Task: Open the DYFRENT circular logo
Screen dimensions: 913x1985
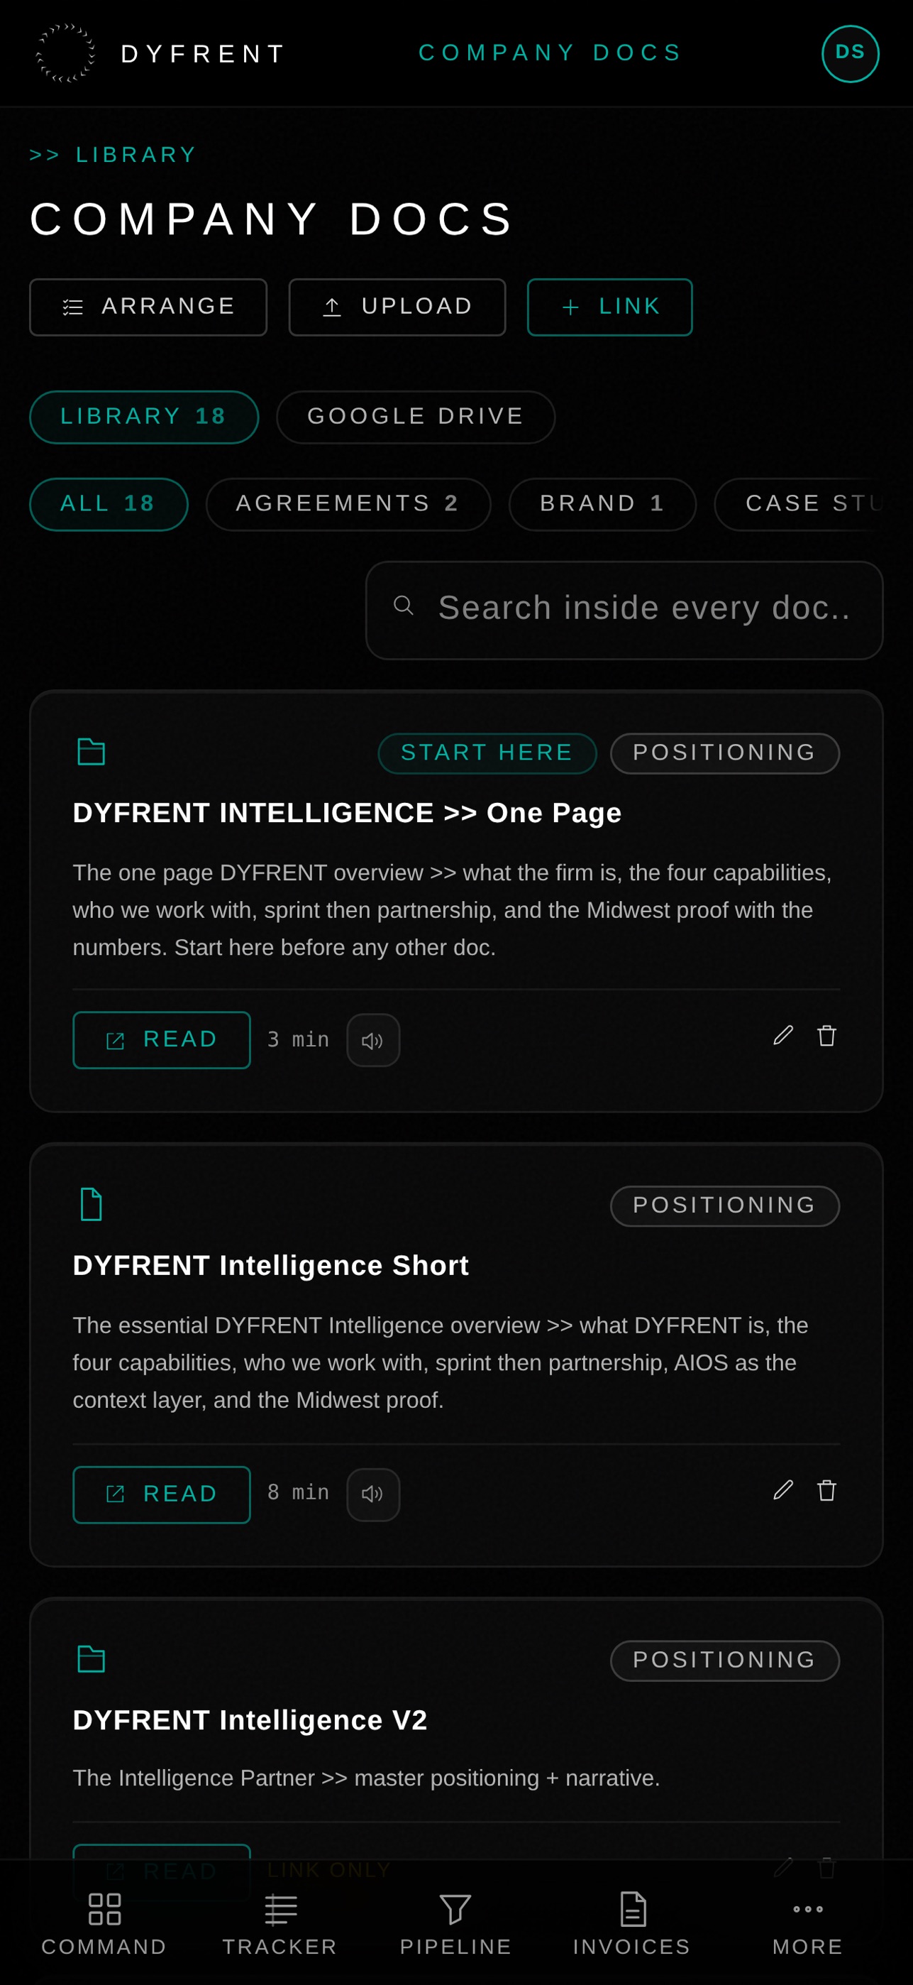Action: pyautogui.click(x=65, y=53)
